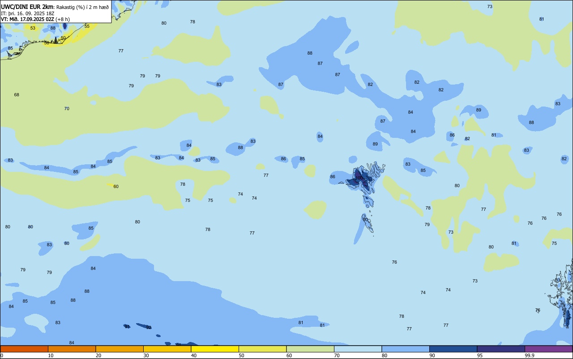573x359 pixels.
Task: Click the legend tick label 20
Action: (x=98, y=355)
